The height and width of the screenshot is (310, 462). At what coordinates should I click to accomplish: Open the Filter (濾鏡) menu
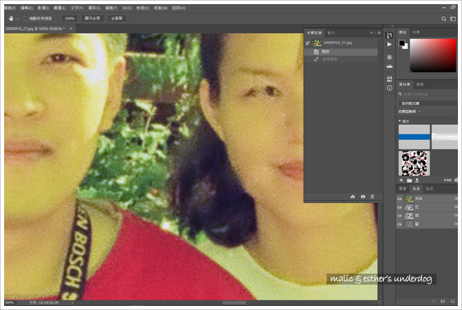(111, 8)
